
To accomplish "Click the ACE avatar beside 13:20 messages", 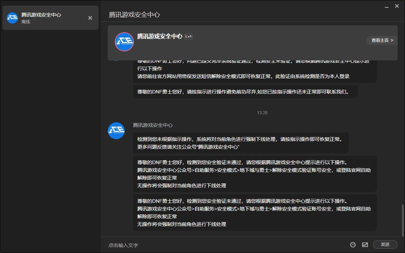I will pyautogui.click(x=116, y=131).
